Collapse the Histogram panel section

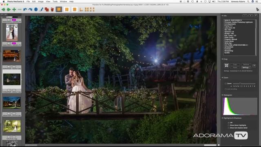click(x=222, y=95)
